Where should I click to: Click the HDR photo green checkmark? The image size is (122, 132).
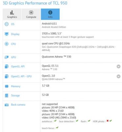110,121
